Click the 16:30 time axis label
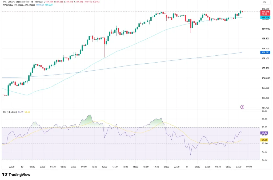Screen dimensions: 273x180 click(135, 167)
